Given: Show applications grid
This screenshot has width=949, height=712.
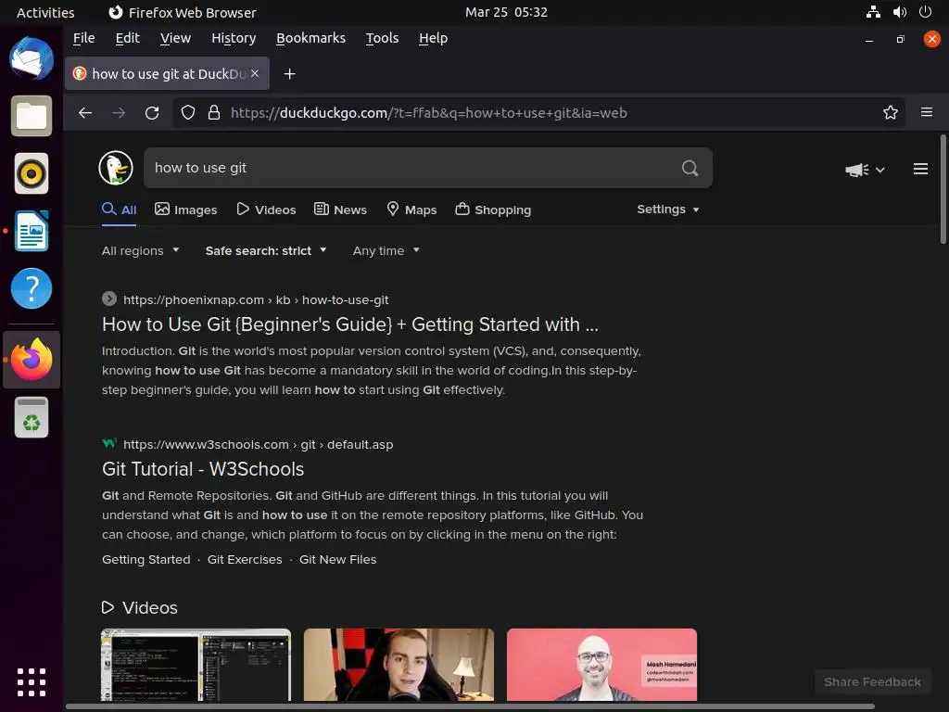Looking at the screenshot, I should pyautogui.click(x=32, y=682).
